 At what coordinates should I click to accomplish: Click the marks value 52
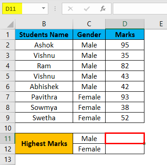[125, 118]
